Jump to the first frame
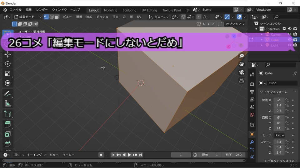This screenshot has height=168, width=300. coord(113,155)
